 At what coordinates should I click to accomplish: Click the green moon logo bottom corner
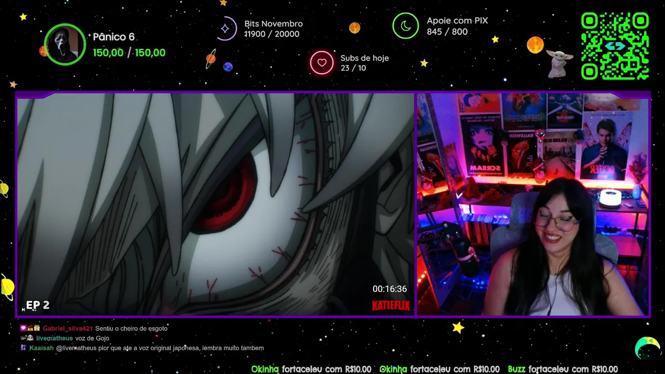647,348
